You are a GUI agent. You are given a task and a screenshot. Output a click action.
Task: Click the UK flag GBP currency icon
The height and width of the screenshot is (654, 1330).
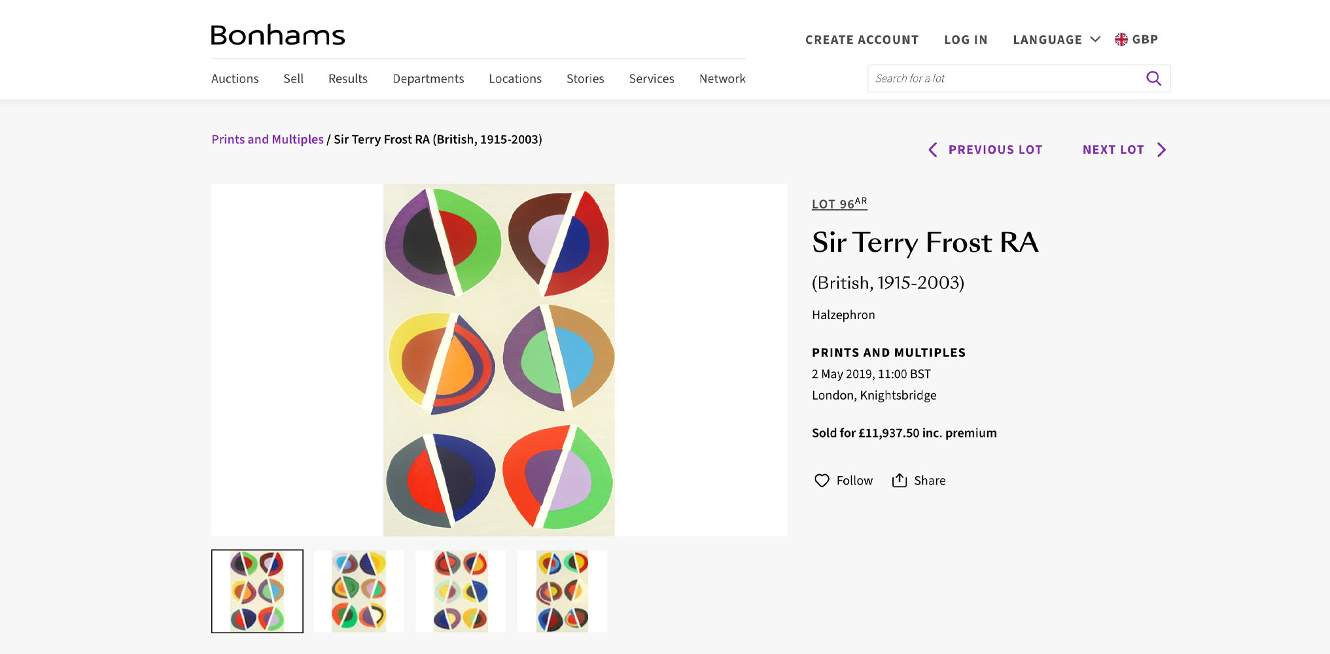tap(1121, 39)
